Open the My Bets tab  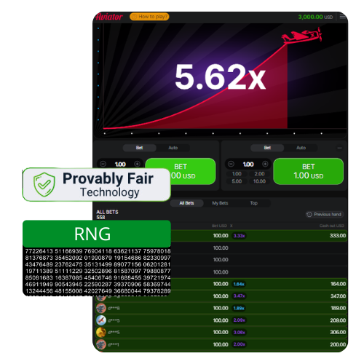coord(220,203)
